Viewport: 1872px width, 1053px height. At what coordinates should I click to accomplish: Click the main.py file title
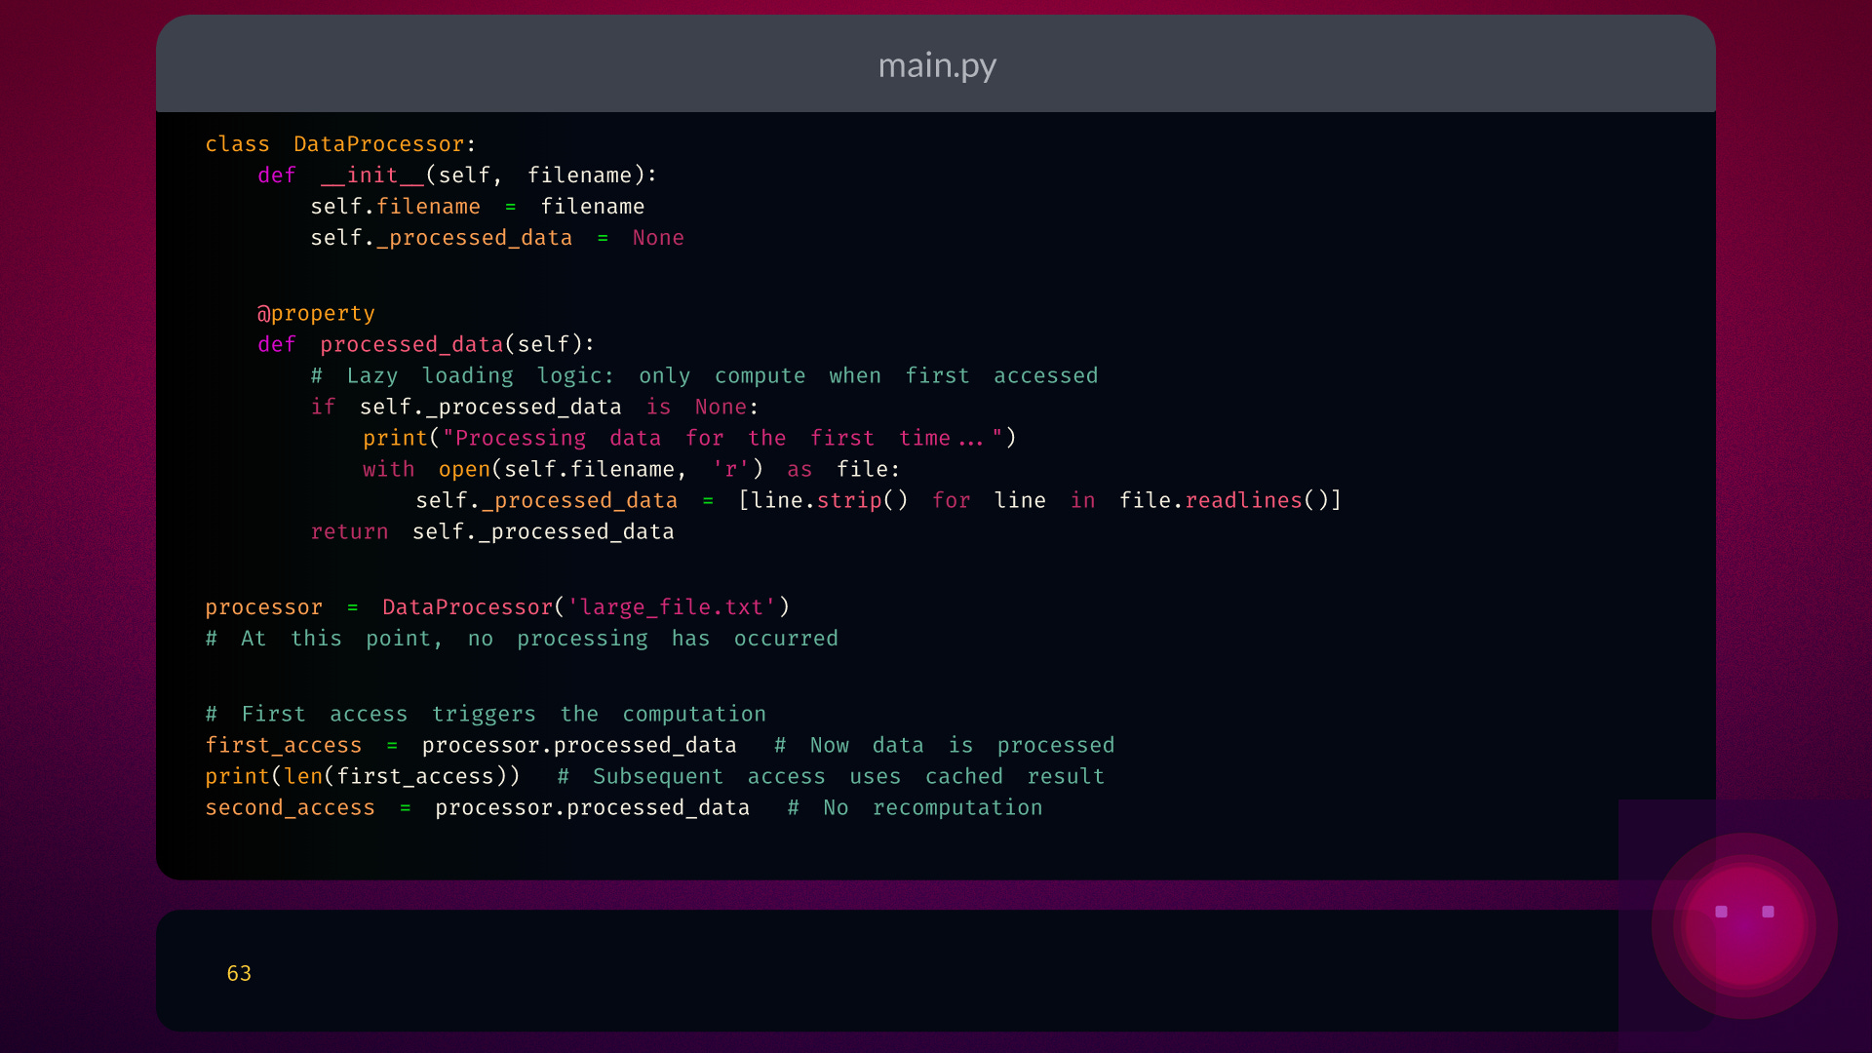(x=936, y=65)
